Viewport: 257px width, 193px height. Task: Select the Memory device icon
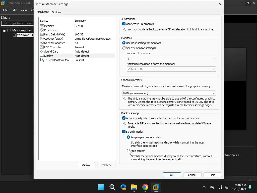pyautogui.click(x=42, y=26)
